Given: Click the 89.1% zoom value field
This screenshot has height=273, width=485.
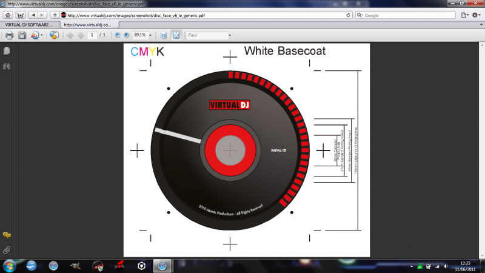Looking at the screenshot, I should (x=140, y=35).
